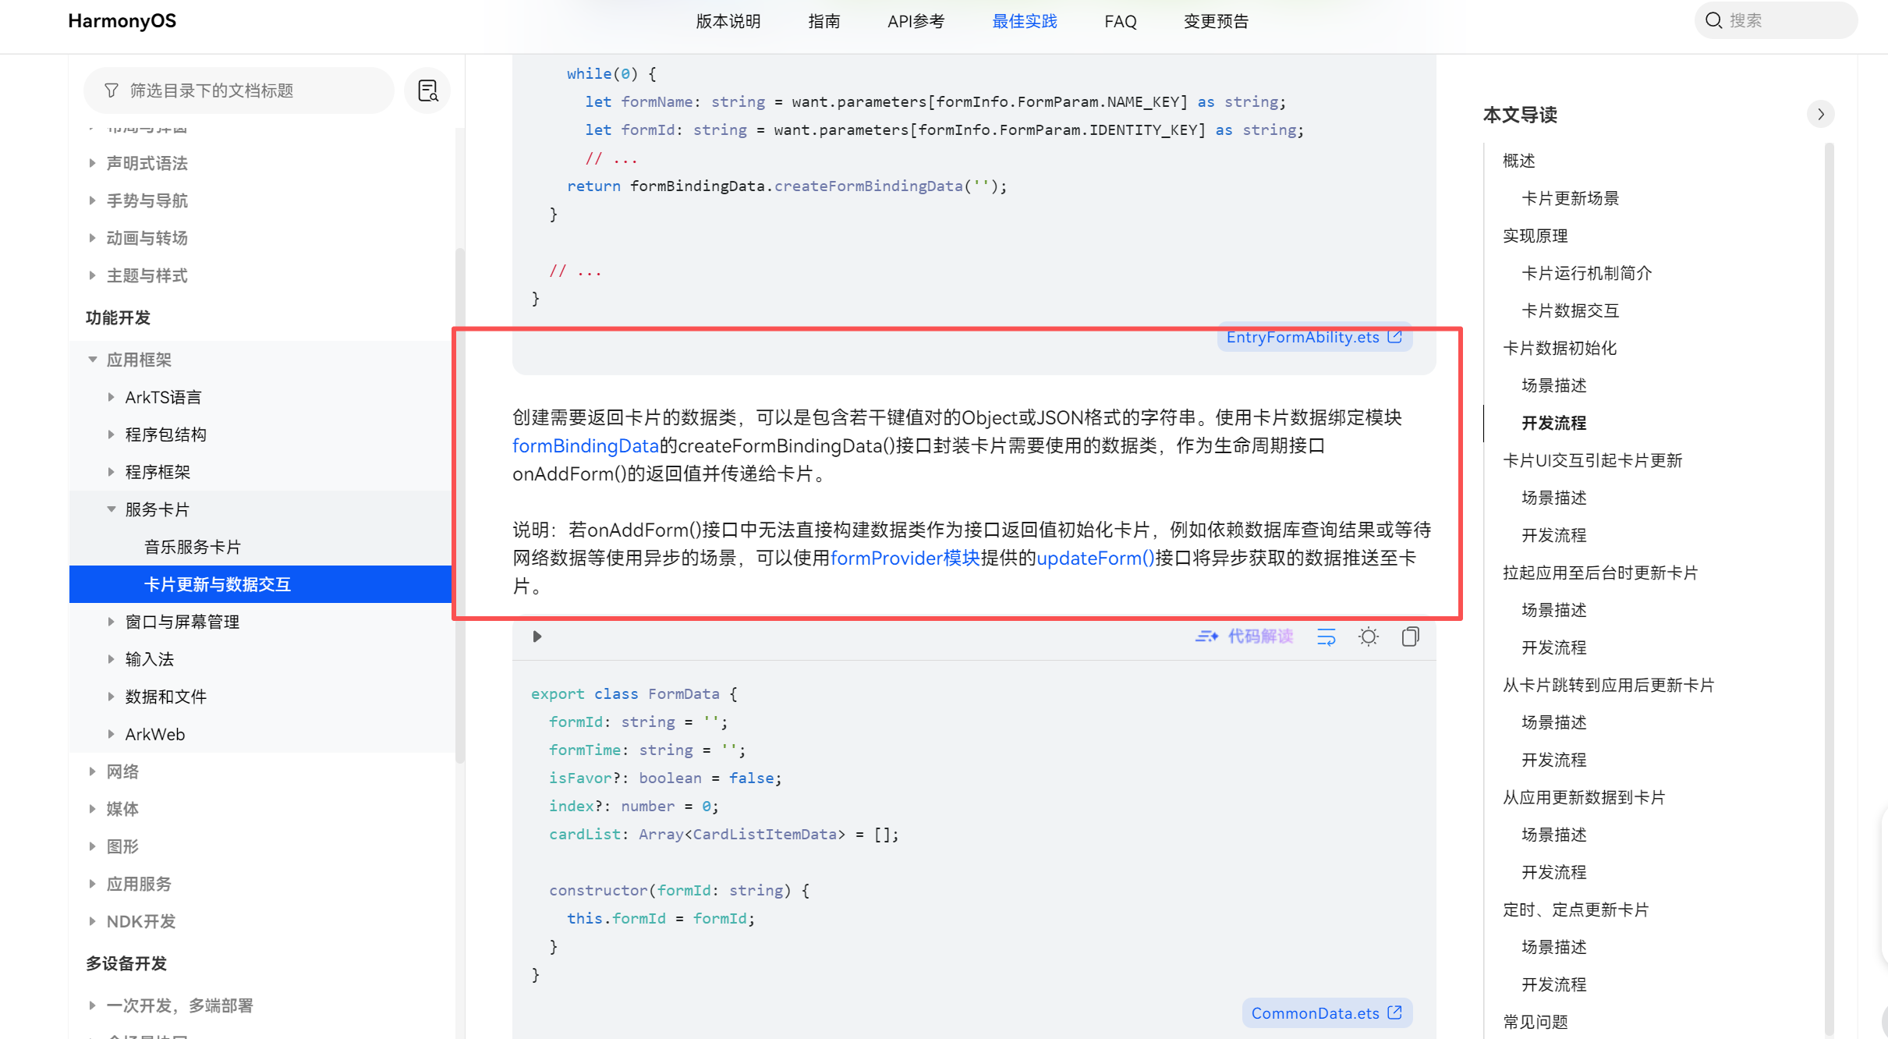Toggle code line wrap icon
Image resolution: width=1888 pixels, height=1039 pixels.
tap(1326, 637)
